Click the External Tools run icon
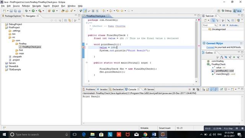This screenshot has width=245, height=138. click(x=40, y=11)
